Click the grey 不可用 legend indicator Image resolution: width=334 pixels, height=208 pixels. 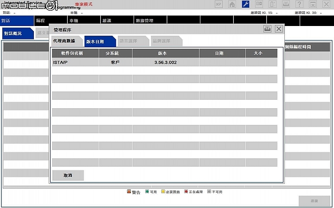pyautogui.click(x=209, y=191)
